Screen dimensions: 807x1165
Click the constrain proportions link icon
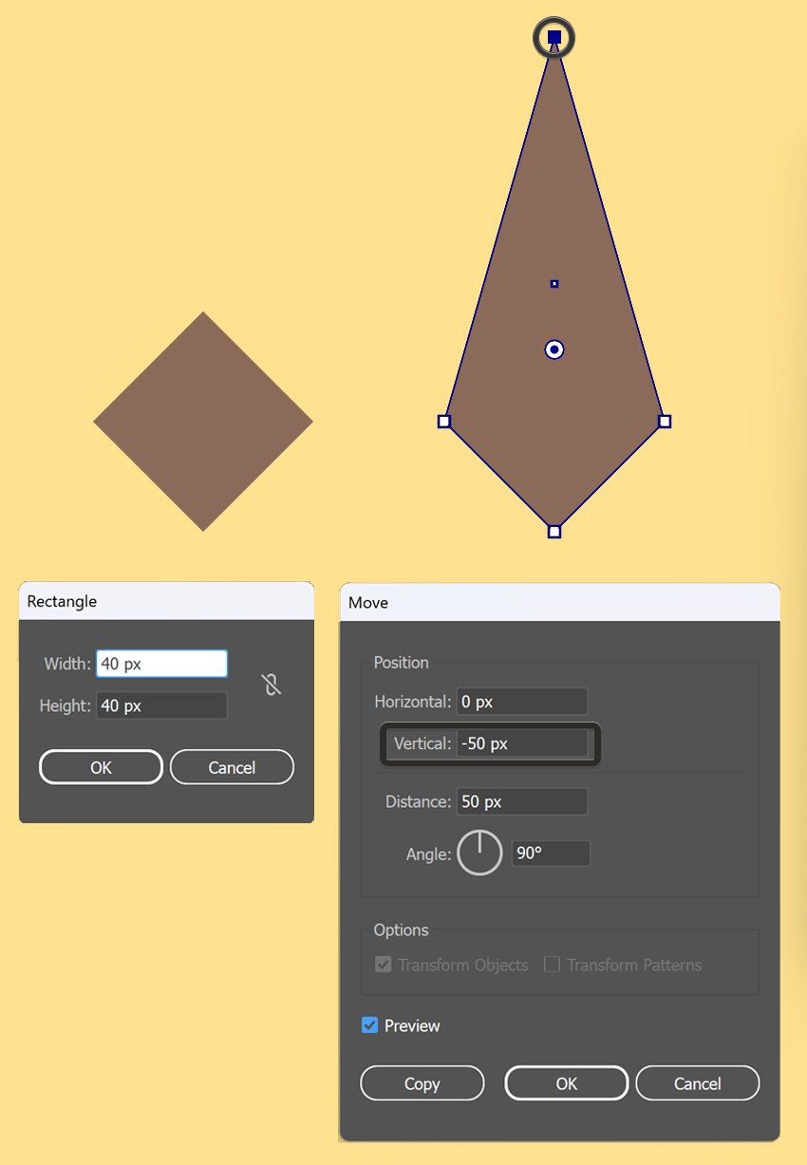(x=272, y=685)
